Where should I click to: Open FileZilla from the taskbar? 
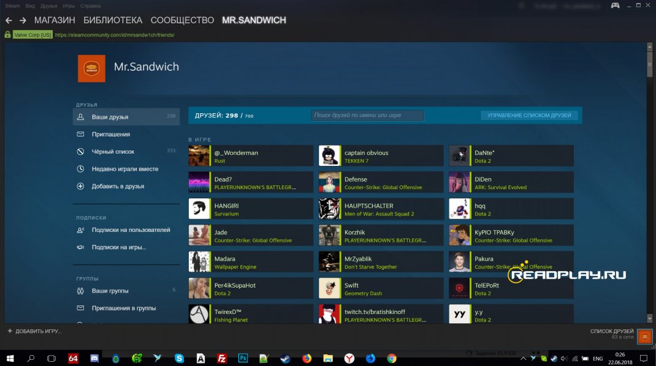click(222, 358)
